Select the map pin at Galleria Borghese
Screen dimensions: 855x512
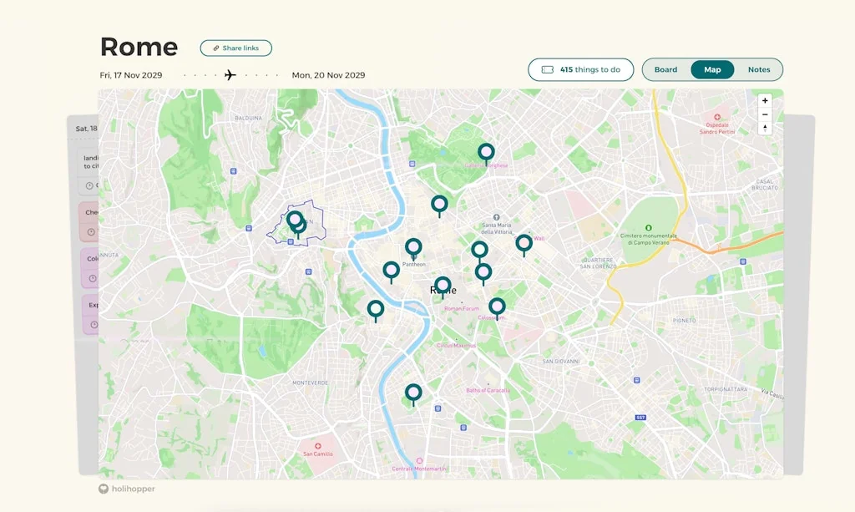coord(486,154)
